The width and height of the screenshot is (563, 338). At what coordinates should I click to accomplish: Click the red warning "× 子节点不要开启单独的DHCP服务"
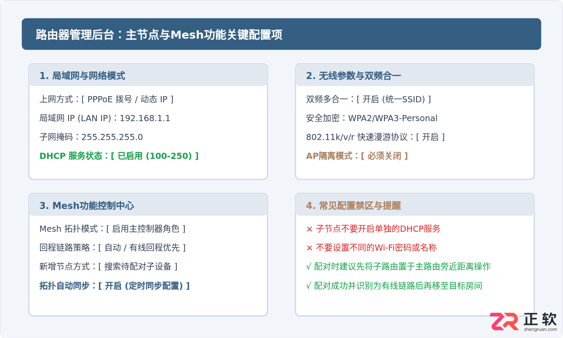[373, 229]
